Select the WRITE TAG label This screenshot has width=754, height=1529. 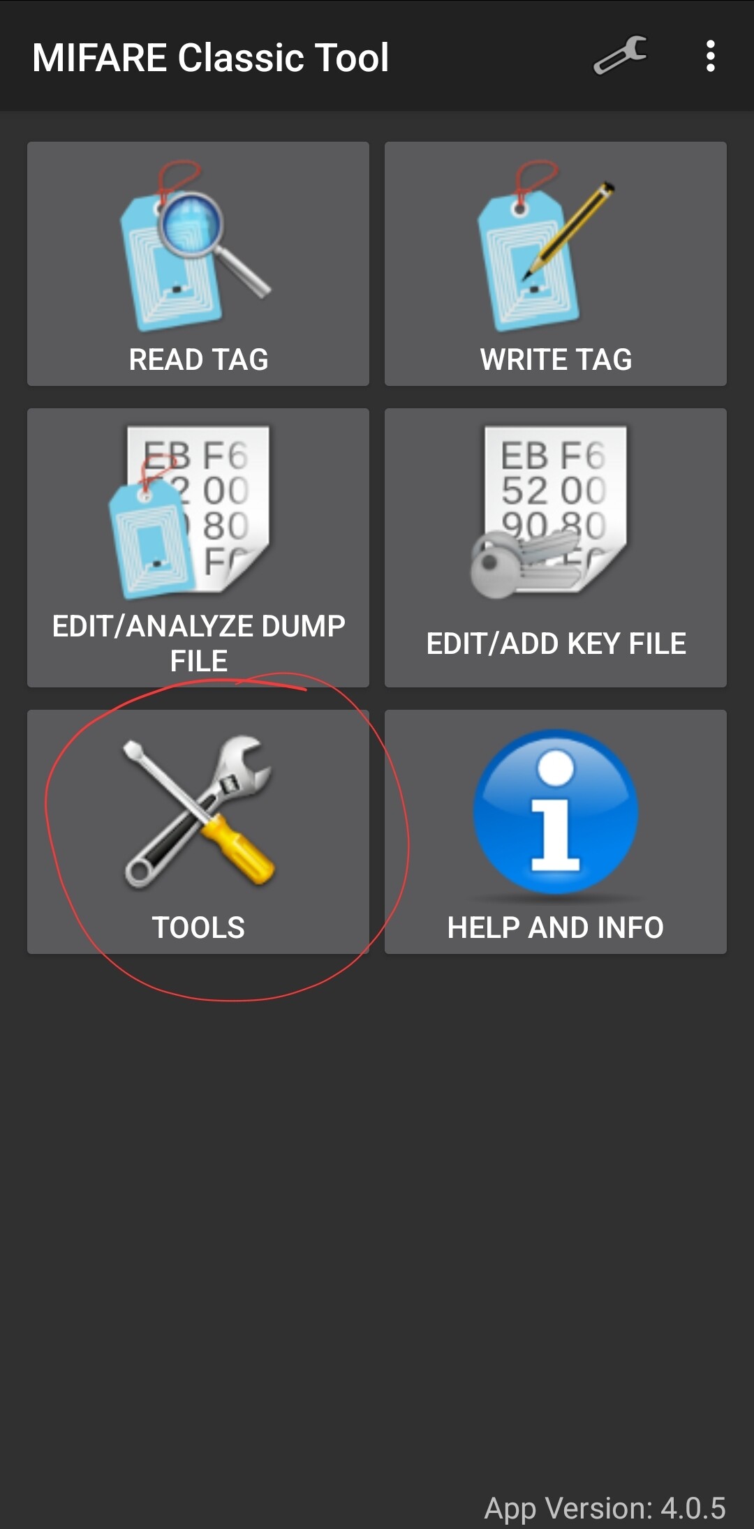click(556, 359)
